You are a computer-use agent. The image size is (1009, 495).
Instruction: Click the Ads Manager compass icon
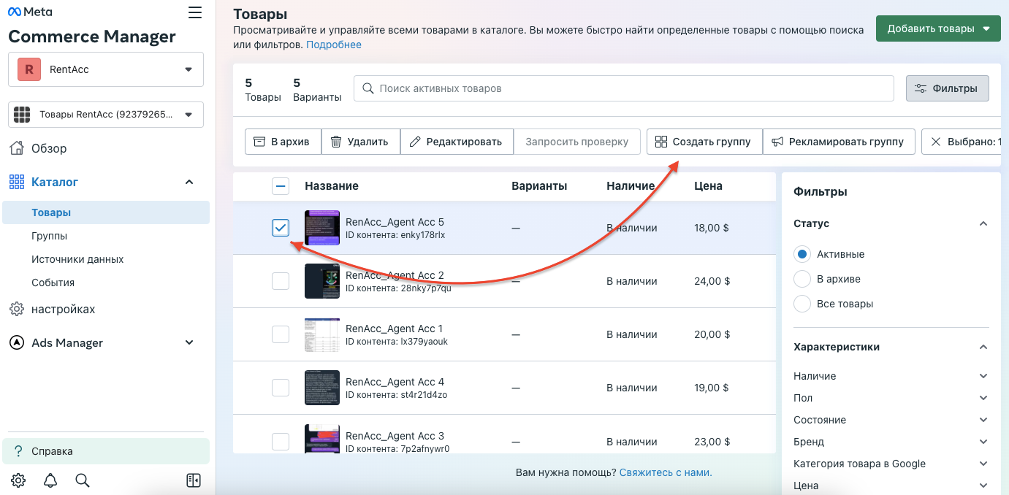coord(17,343)
